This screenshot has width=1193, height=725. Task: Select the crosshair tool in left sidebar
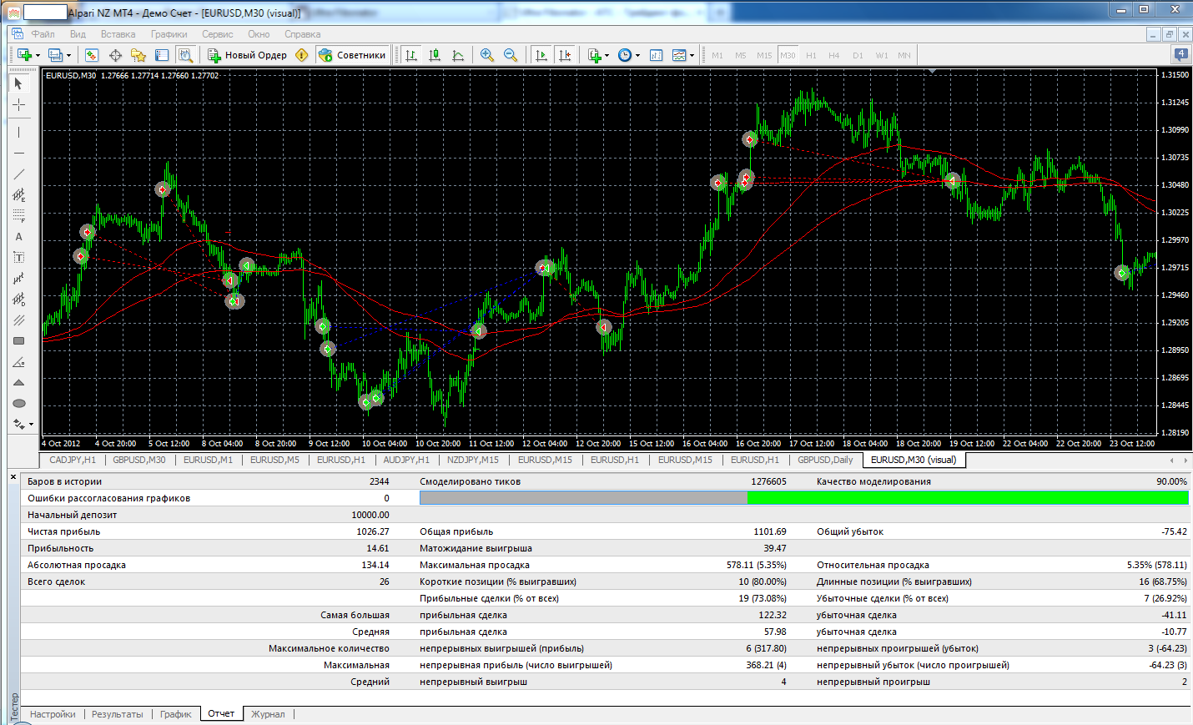point(18,105)
